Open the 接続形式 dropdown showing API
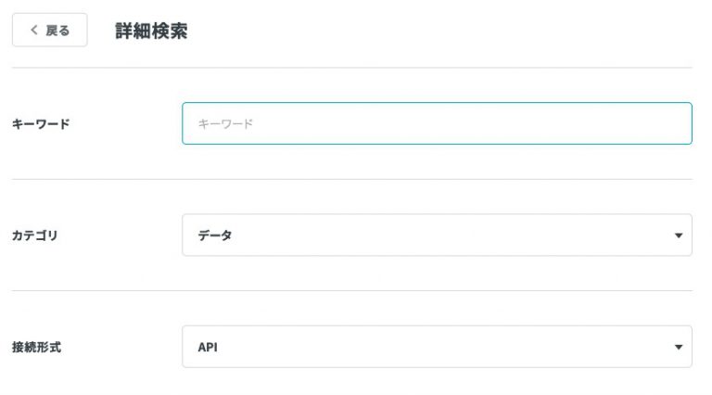The image size is (712, 395). (x=437, y=347)
